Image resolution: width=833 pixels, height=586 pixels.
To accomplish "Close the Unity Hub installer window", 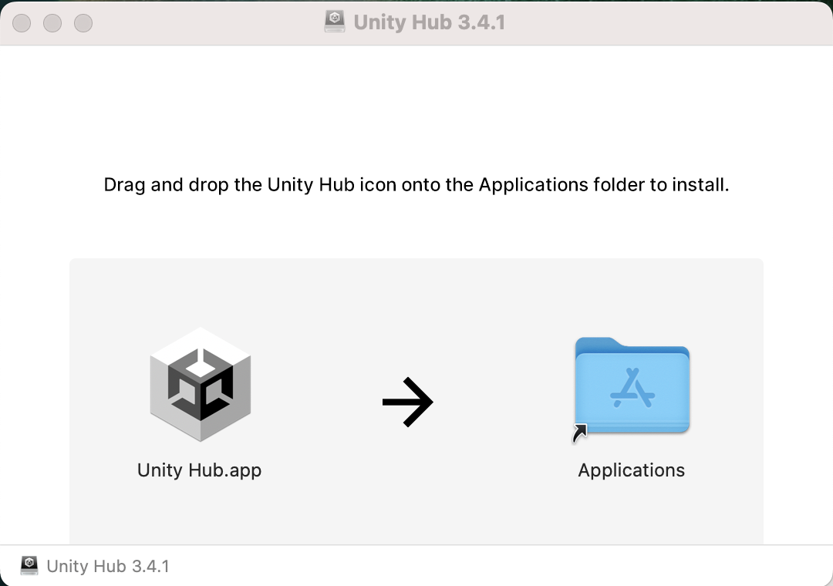I will 22,23.
